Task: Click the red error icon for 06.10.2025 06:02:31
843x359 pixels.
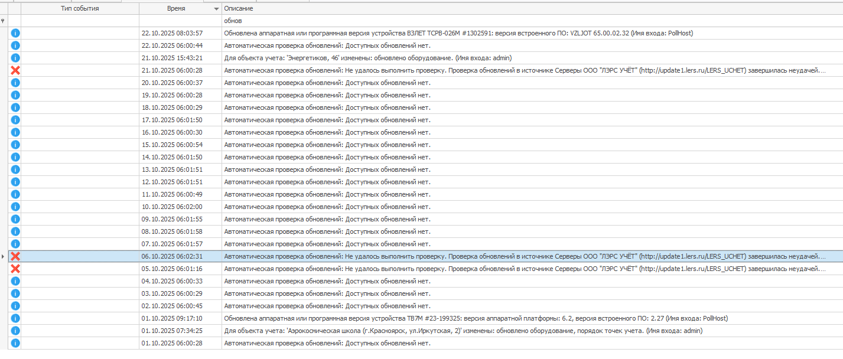Action: (15, 256)
